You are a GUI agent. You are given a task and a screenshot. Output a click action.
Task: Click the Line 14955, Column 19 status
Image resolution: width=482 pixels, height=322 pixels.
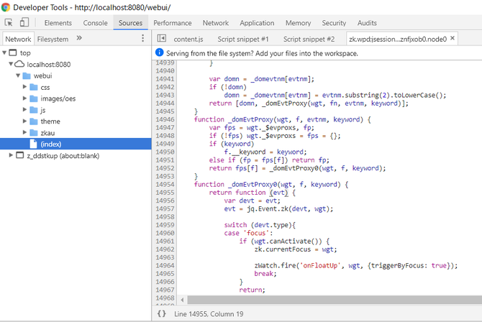[209, 314]
